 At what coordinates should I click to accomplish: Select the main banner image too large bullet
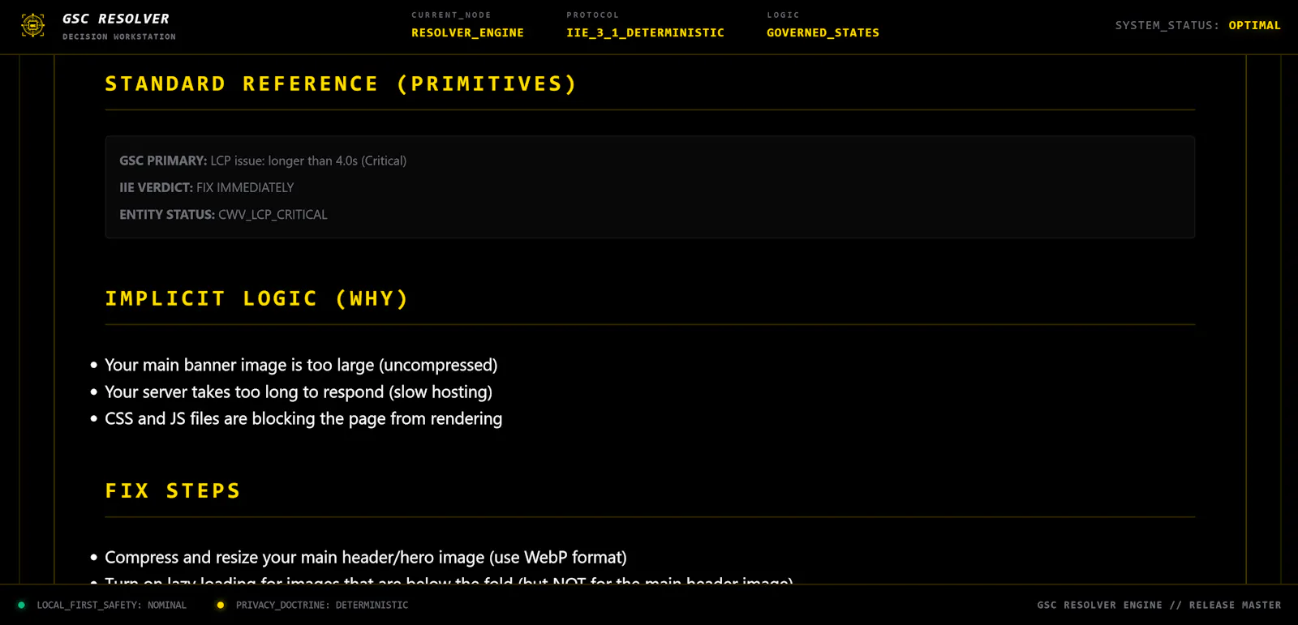pos(301,366)
